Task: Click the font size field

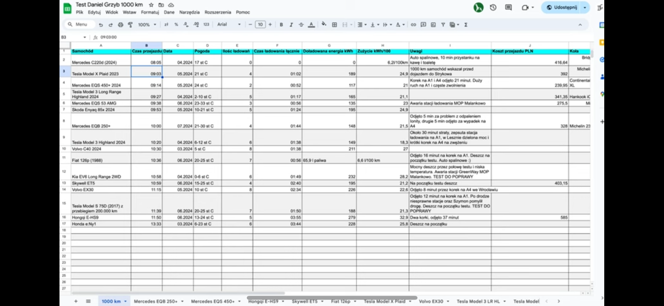Action: coord(260,25)
